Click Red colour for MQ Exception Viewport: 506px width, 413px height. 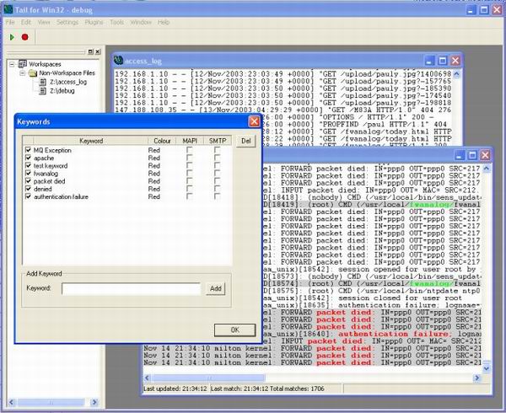point(154,150)
